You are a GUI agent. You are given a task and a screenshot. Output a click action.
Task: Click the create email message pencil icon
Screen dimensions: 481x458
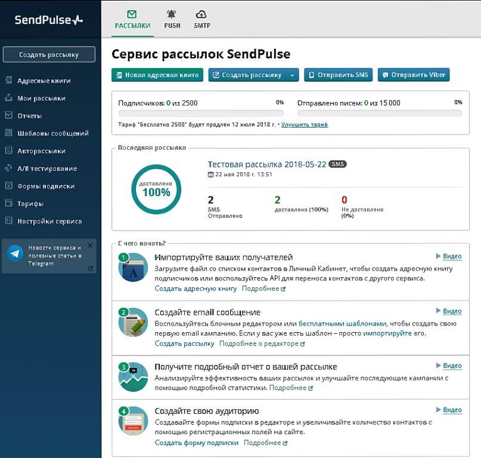tap(133, 322)
